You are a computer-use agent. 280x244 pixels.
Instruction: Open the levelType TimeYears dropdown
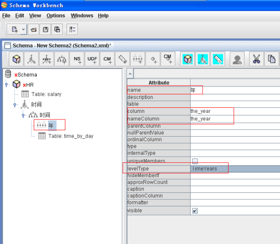point(235,169)
